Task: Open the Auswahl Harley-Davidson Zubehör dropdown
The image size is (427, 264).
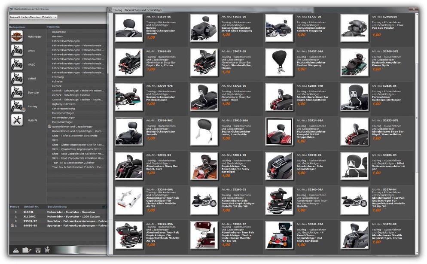Action: pos(34,17)
